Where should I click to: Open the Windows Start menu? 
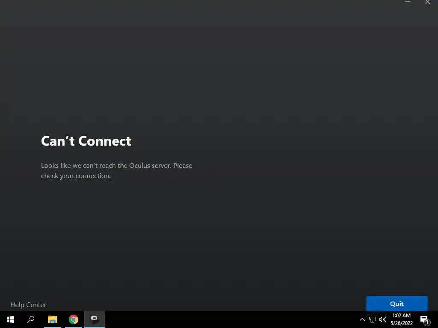point(10,319)
